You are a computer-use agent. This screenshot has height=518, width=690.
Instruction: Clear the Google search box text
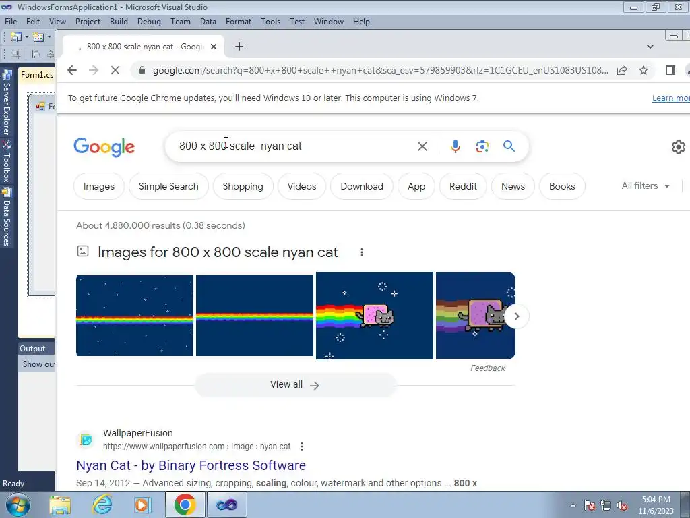(422, 146)
